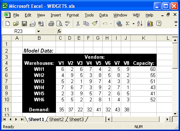Select the column K header

[143, 38]
